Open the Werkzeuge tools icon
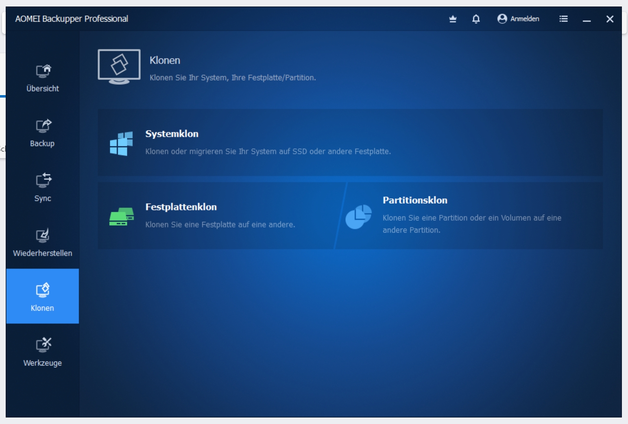The image size is (628, 424). tap(43, 345)
